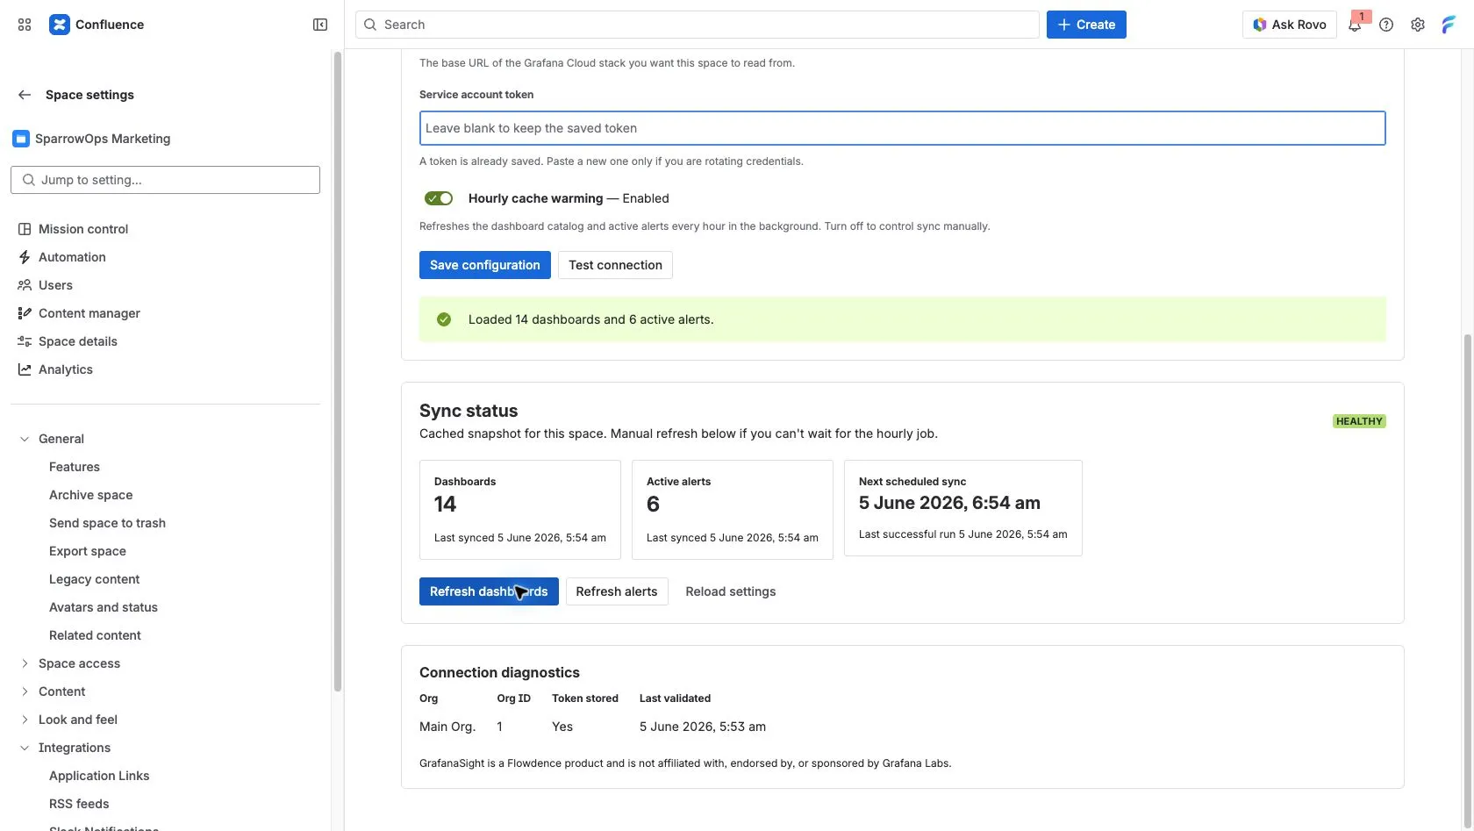
Task: Open Application Links under Integrations
Action: point(99,776)
